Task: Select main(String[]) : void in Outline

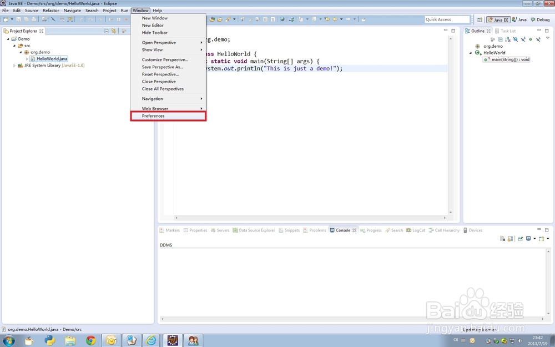Action: [x=507, y=59]
